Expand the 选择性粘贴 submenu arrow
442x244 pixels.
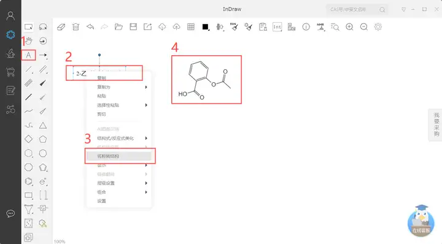point(146,105)
